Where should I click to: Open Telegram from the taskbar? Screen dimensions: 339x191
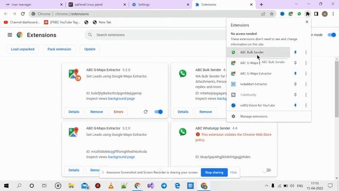(164, 186)
